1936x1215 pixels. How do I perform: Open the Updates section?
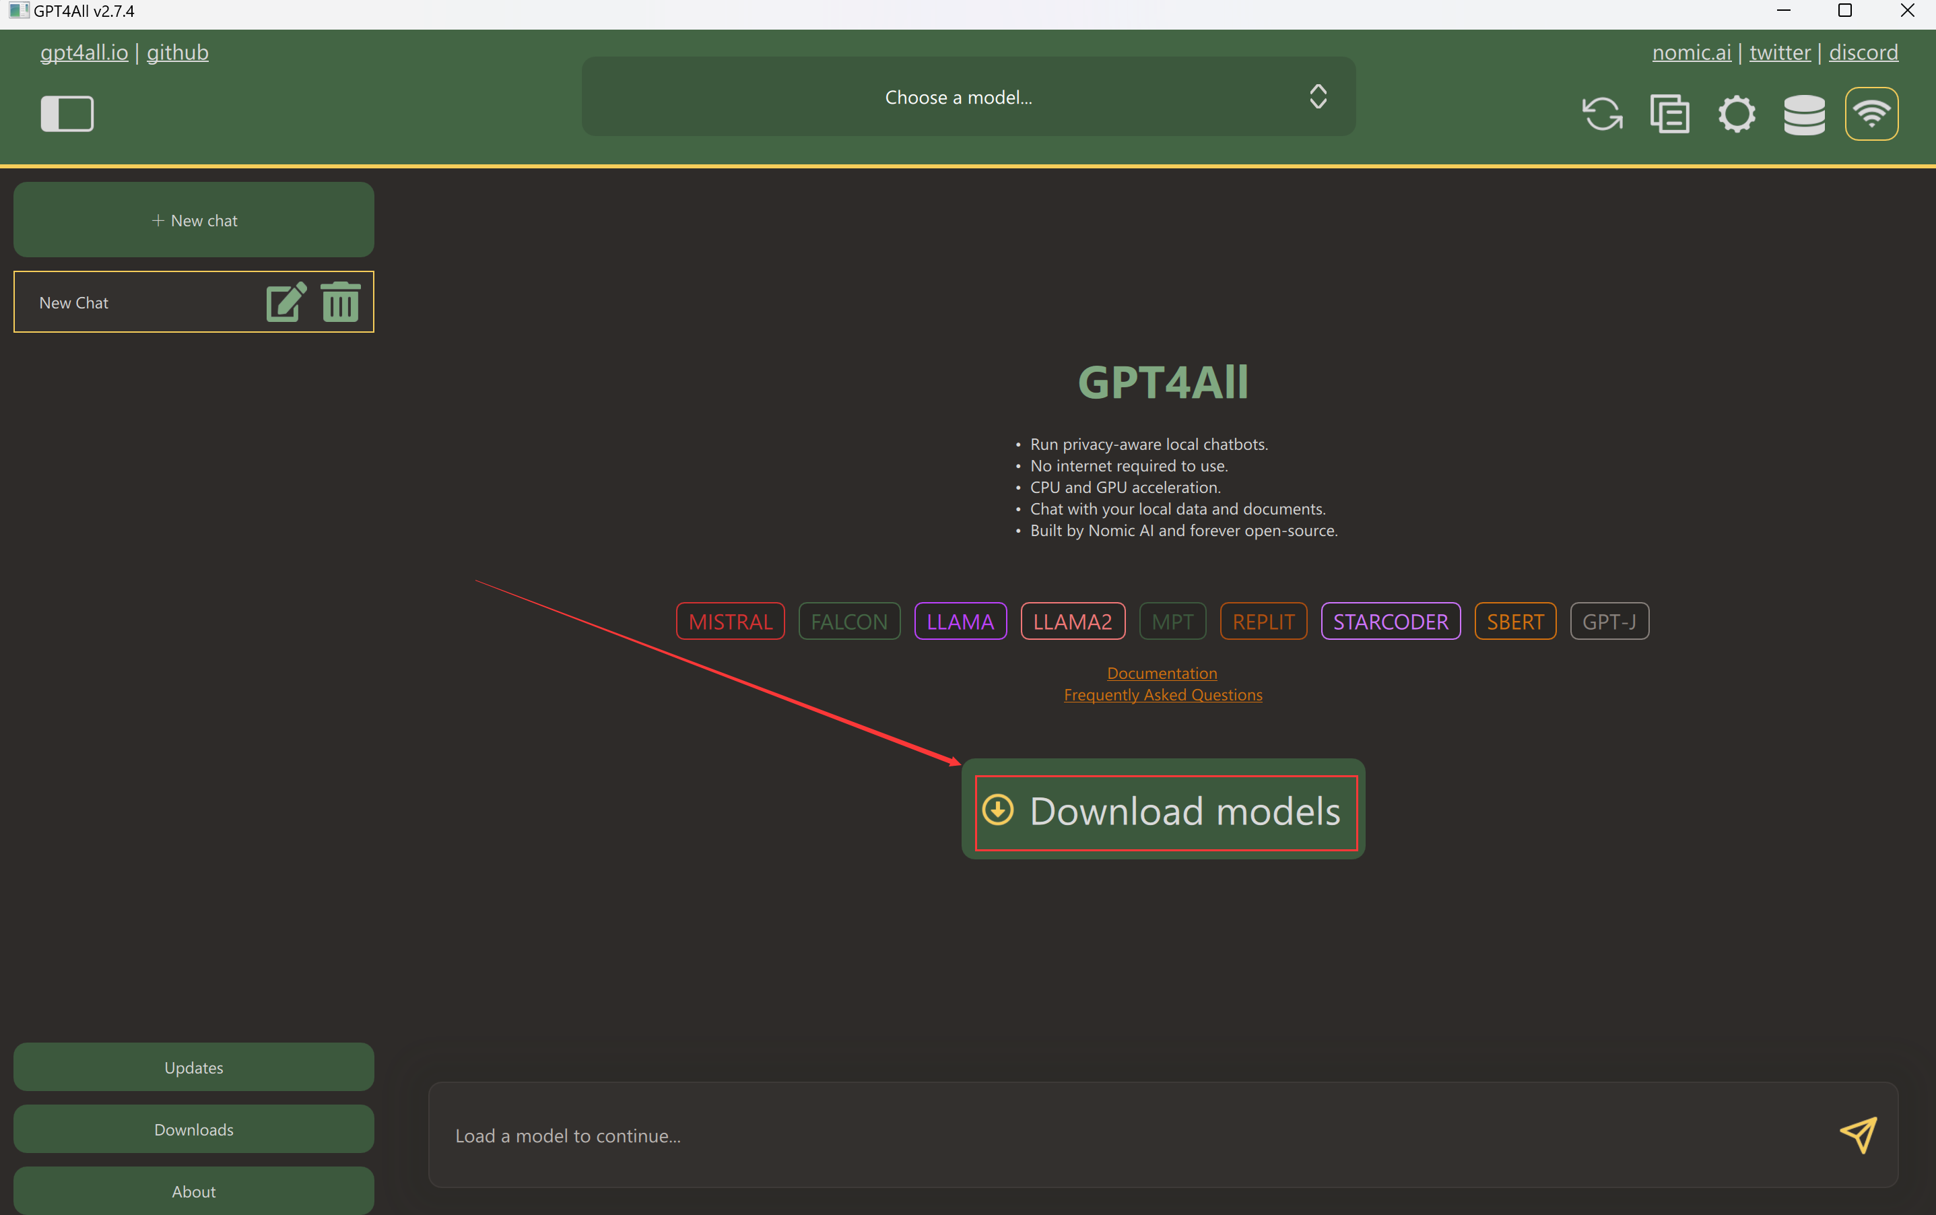pos(194,1067)
